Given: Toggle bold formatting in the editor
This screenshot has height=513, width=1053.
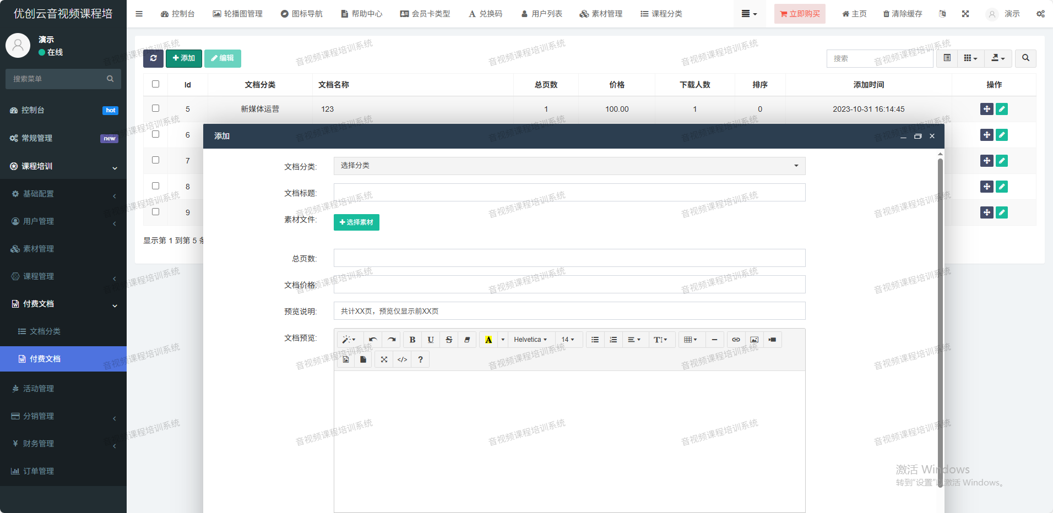Looking at the screenshot, I should coord(412,340).
